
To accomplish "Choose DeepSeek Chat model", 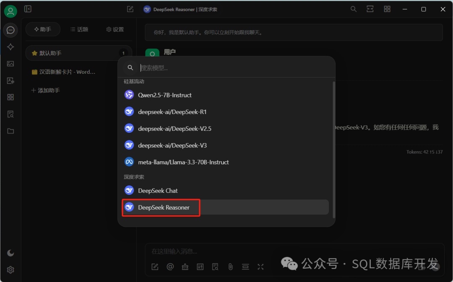I will (x=226, y=191).
